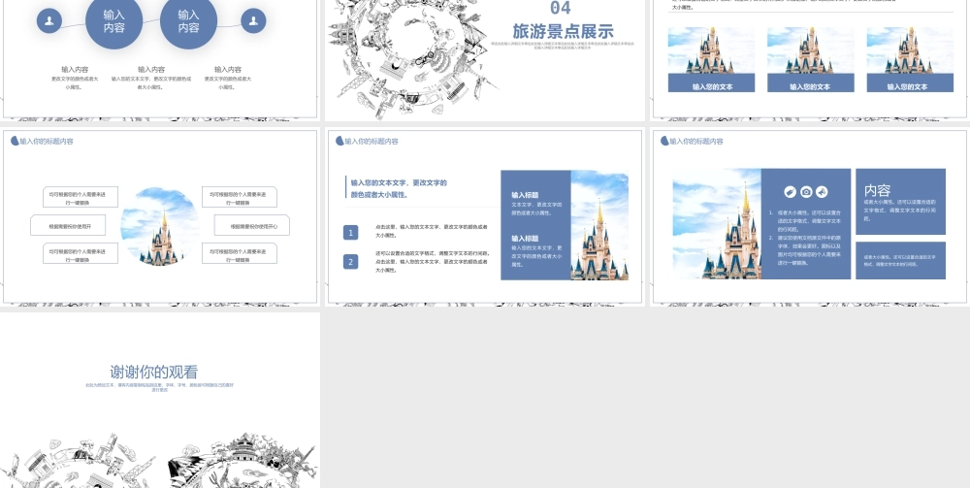Select the middle castle card in the three-card row
This screenshot has width=970, height=488.
click(810, 59)
